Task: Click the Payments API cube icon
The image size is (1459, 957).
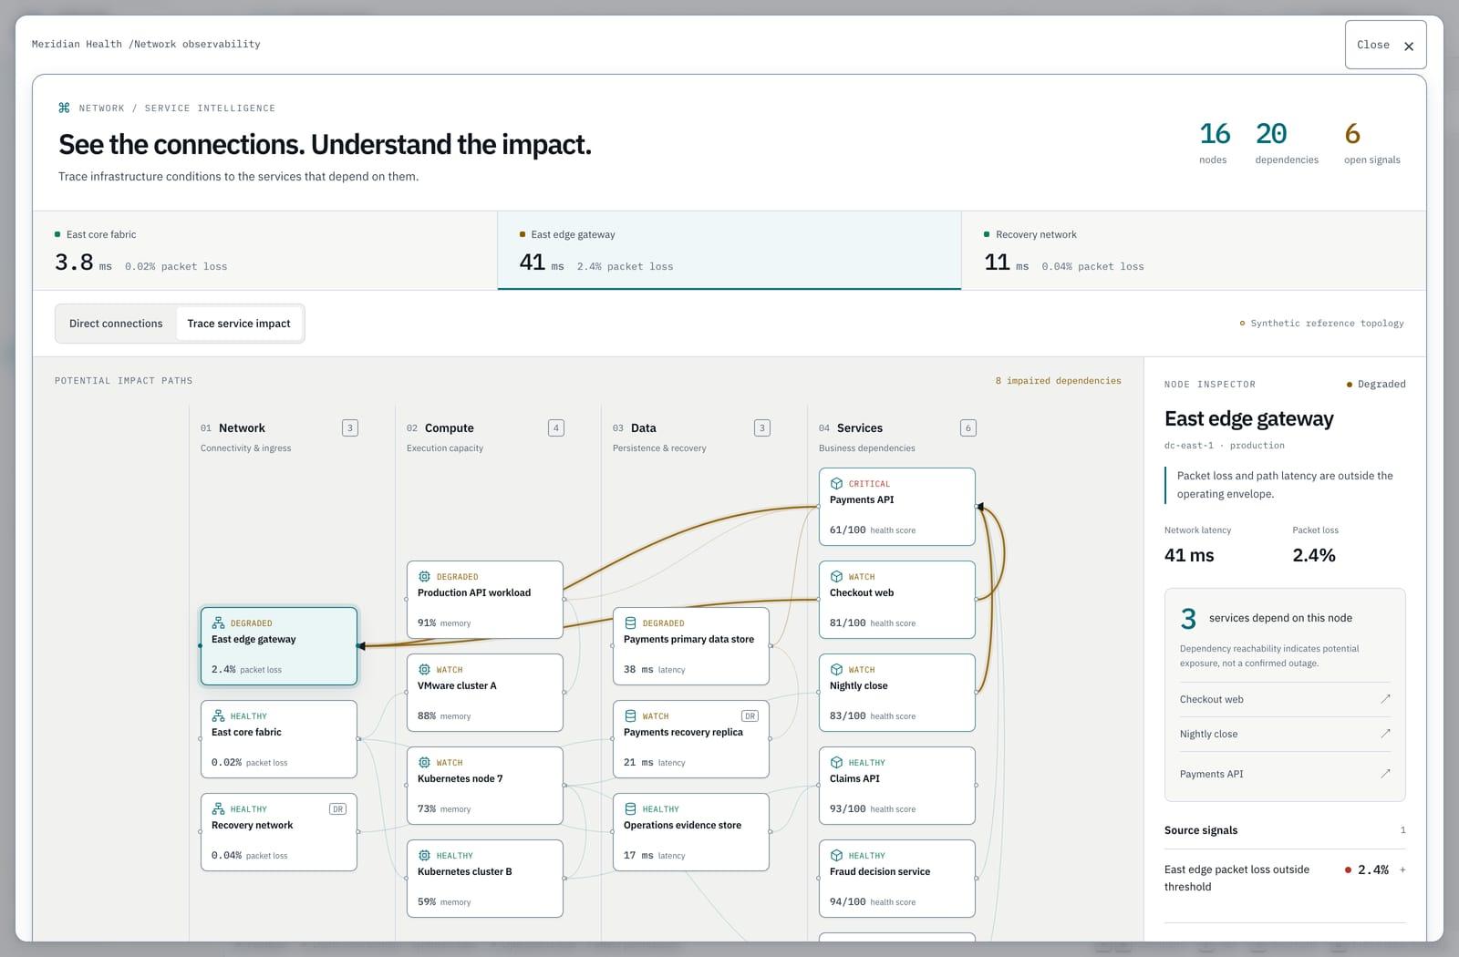Action: click(836, 484)
